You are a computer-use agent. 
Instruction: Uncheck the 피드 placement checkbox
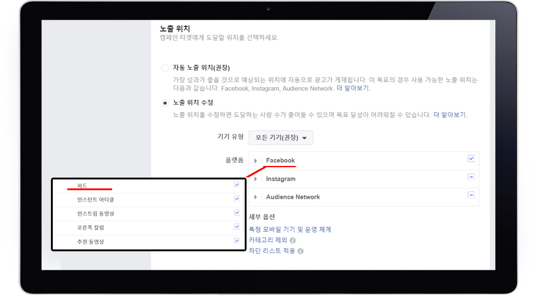coord(236,185)
